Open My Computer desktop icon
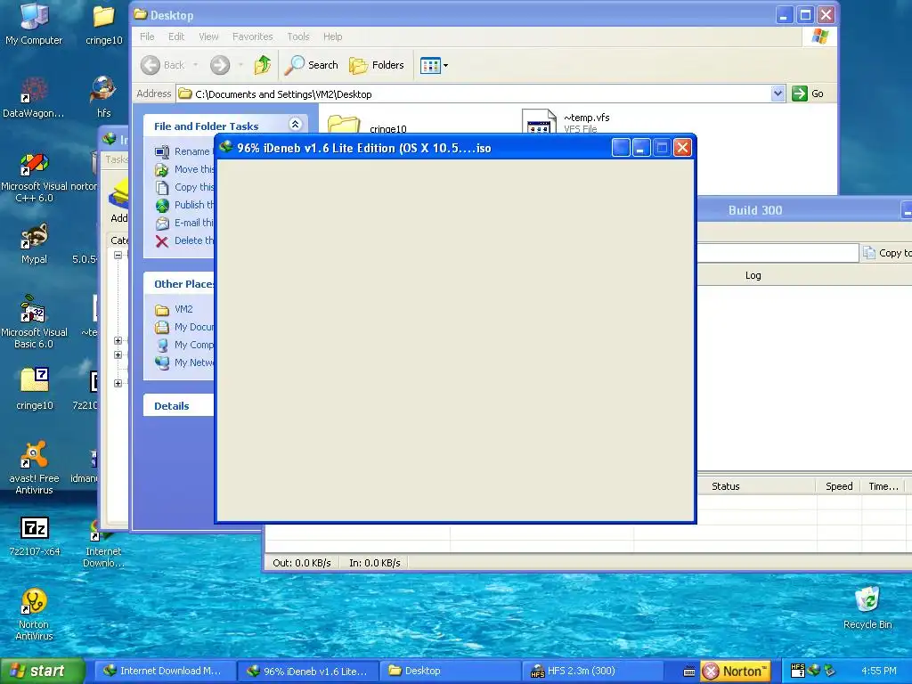The image size is (912, 684). (34, 23)
